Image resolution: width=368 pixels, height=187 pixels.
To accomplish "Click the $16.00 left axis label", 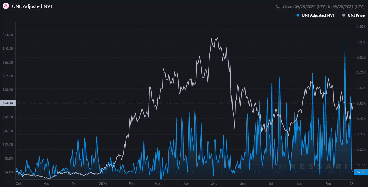I will click(8, 131).
